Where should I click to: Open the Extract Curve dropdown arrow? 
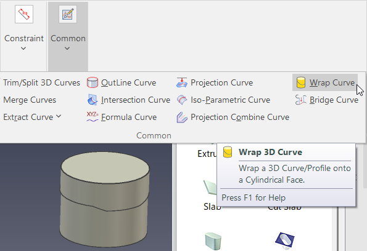coord(59,116)
